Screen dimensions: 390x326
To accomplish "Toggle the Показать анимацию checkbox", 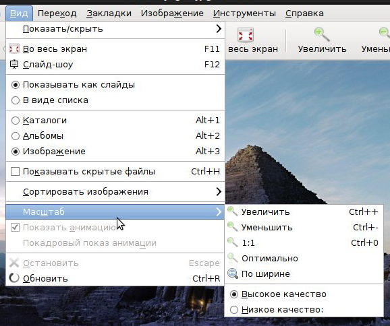I will tap(15, 227).
